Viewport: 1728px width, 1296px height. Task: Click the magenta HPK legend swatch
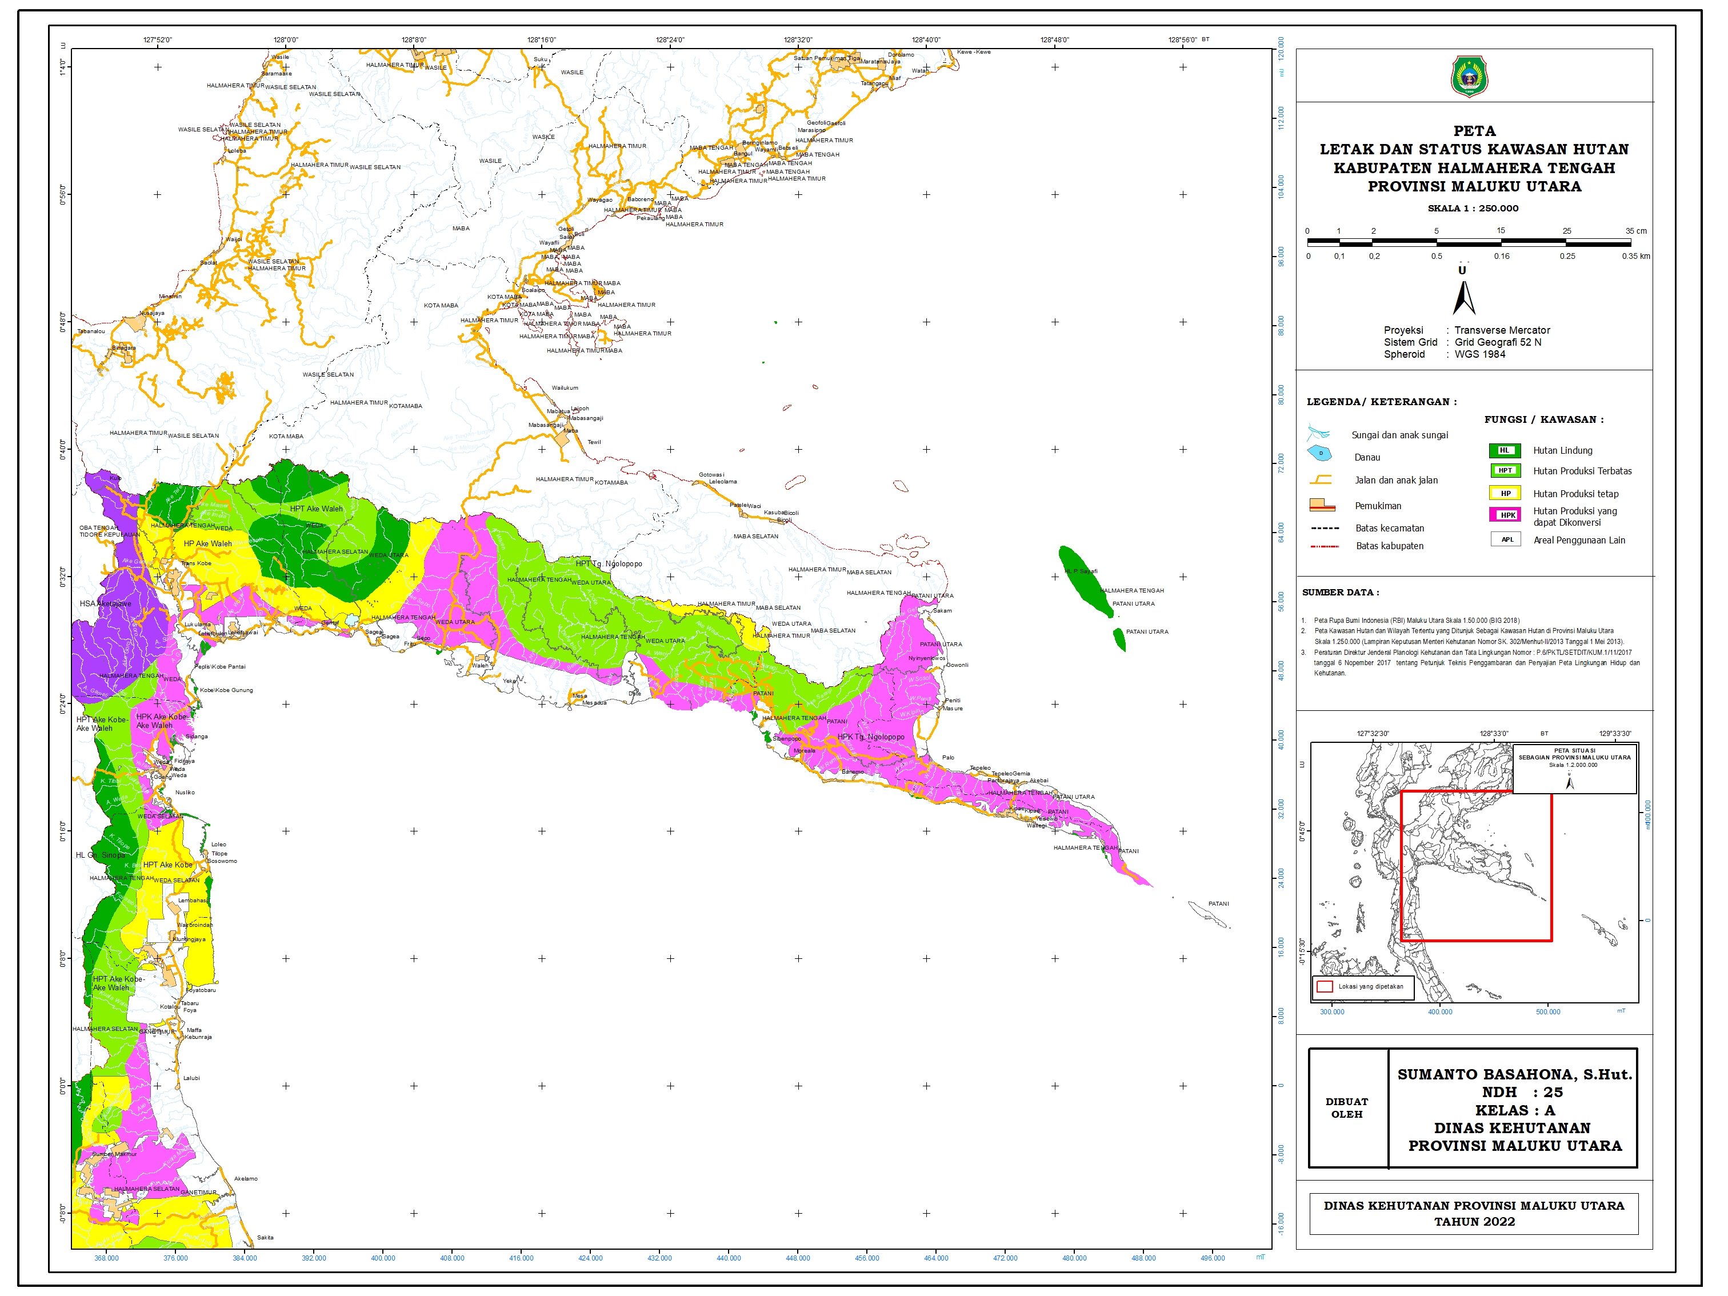1505,515
